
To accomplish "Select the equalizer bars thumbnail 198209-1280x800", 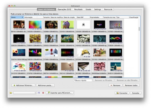I will coord(35,52).
